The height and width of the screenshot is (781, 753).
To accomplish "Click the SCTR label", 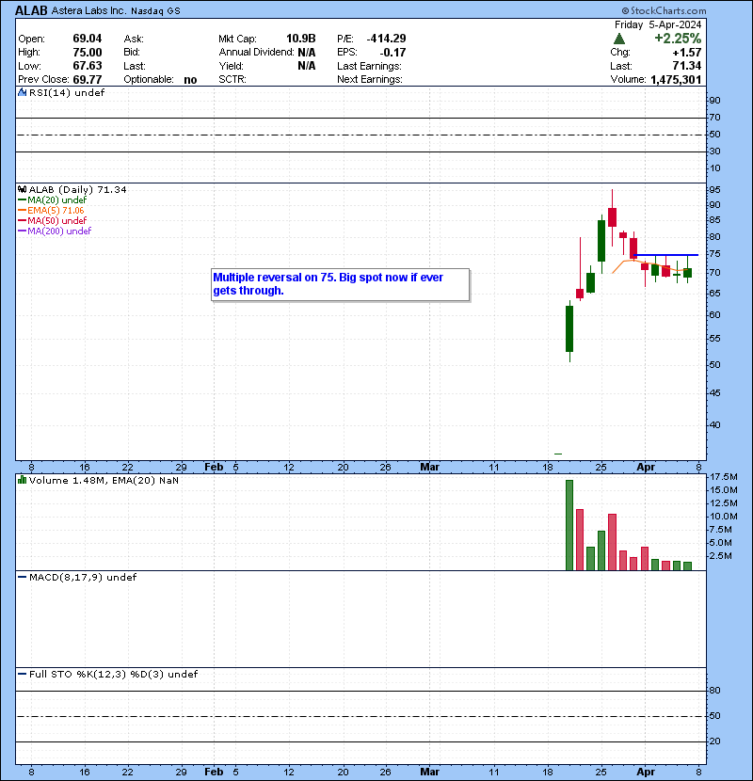I will click(x=232, y=80).
